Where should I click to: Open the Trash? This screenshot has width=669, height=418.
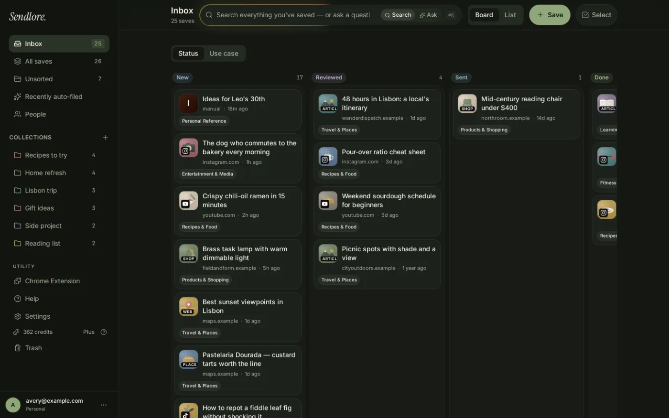coord(59,348)
